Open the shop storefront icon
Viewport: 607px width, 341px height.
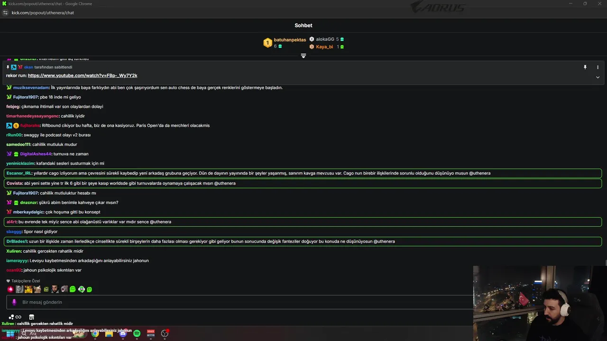coord(32,317)
